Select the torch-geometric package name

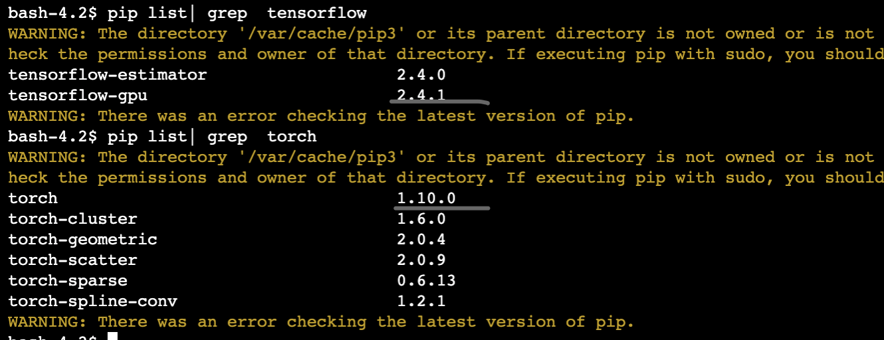point(82,240)
